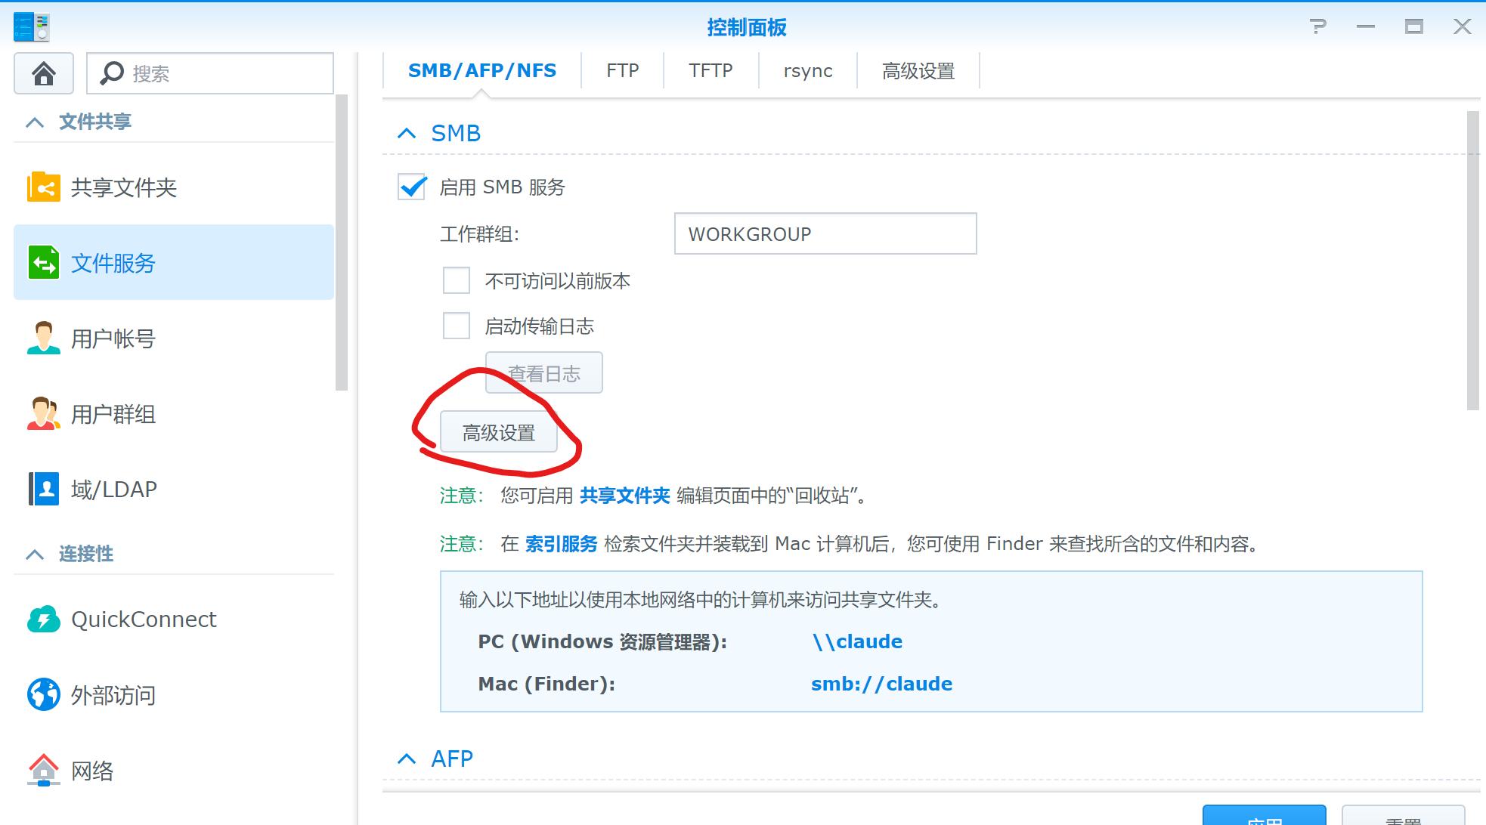Switch to the FTP tab
The width and height of the screenshot is (1486, 825).
(x=621, y=70)
